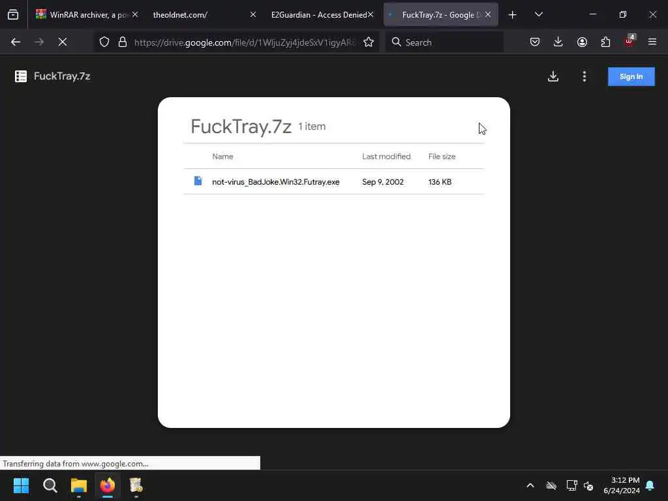Screen dimensions: 668x501
Task: Go back to previous page
Action: point(16,42)
